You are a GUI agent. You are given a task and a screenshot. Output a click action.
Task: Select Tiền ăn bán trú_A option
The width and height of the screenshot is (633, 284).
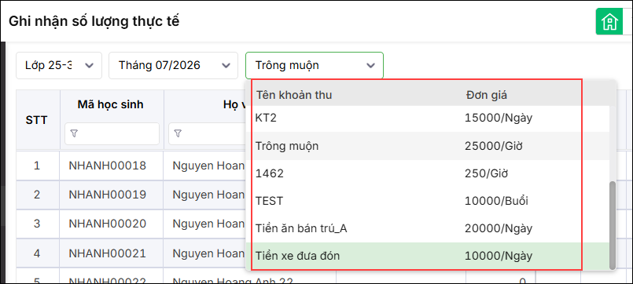coord(428,229)
